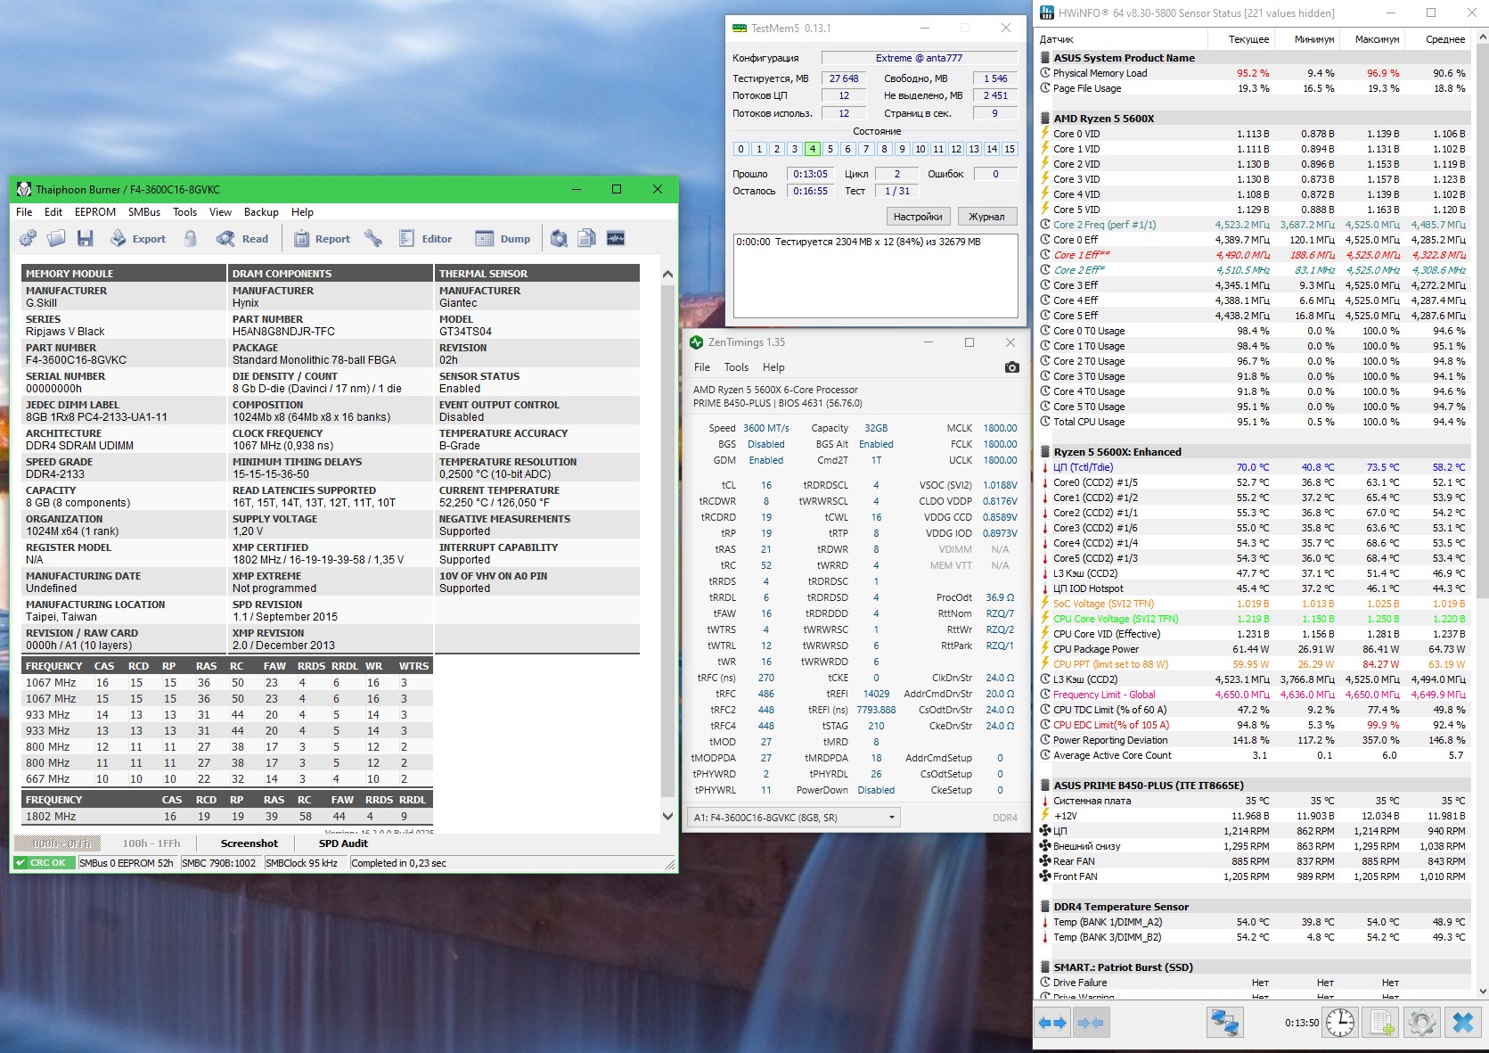1489x1053 pixels.
Task: Click the HWiNFO network computers icon
Action: pyautogui.click(x=1224, y=1023)
